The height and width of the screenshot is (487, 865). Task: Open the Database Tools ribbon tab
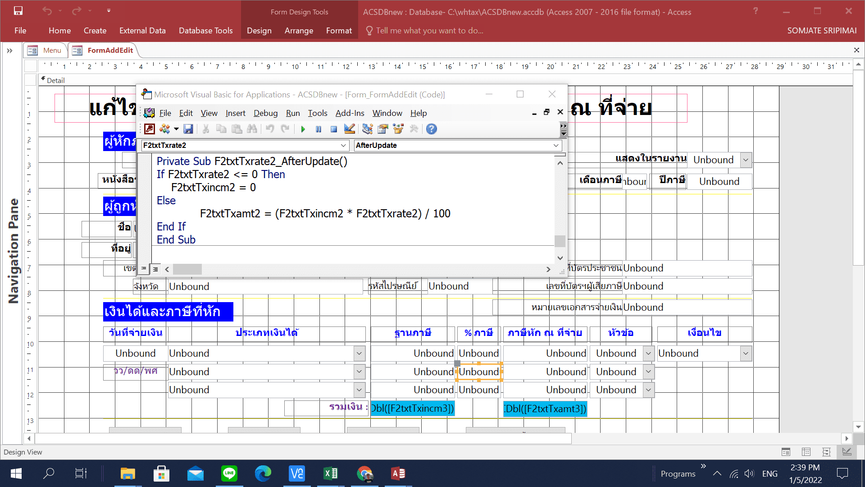coord(206,31)
